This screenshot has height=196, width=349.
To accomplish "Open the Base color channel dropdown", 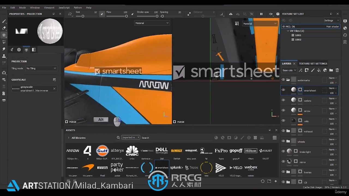I will pyautogui.click(x=289, y=70).
